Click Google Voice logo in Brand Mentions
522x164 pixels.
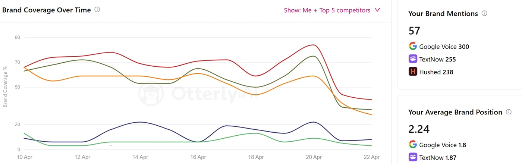[x=412, y=47]
